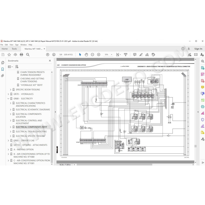Open the File menu
This screenshot has height=205, width=205.
click(x=2, y=45)
